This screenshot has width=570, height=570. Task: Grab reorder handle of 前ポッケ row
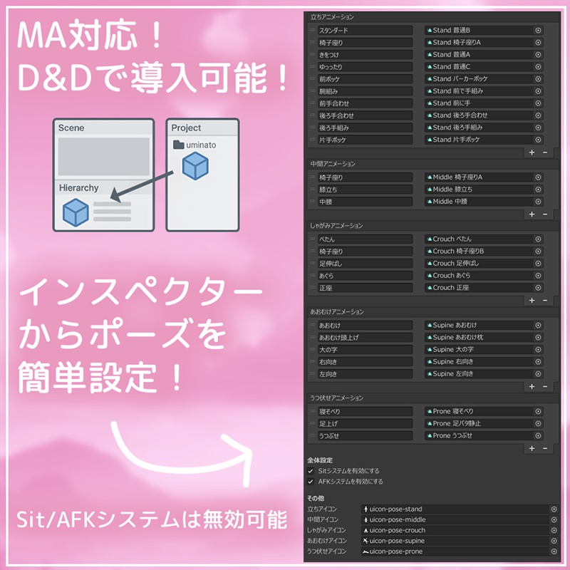point(312,79)
